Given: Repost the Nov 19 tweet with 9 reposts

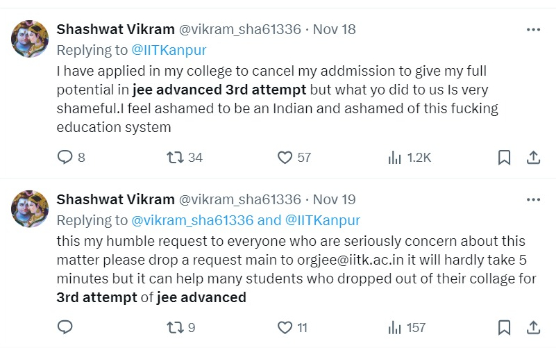Looking at the screenshot, I should tap(176, 327).
